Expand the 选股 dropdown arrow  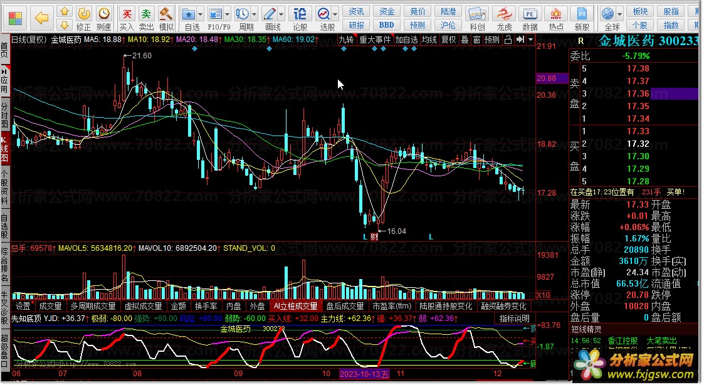pos(335,14)
